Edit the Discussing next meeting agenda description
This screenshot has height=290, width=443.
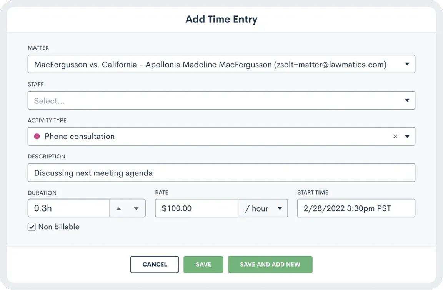pyautogui.click(x=221, y=172)
